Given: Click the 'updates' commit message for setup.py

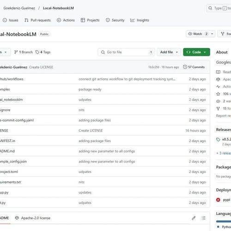Looking at the screenshot, I should (85, 192).
